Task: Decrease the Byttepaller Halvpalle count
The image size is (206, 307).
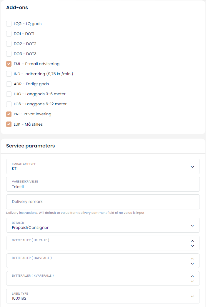Action: [x=192, y=264]
